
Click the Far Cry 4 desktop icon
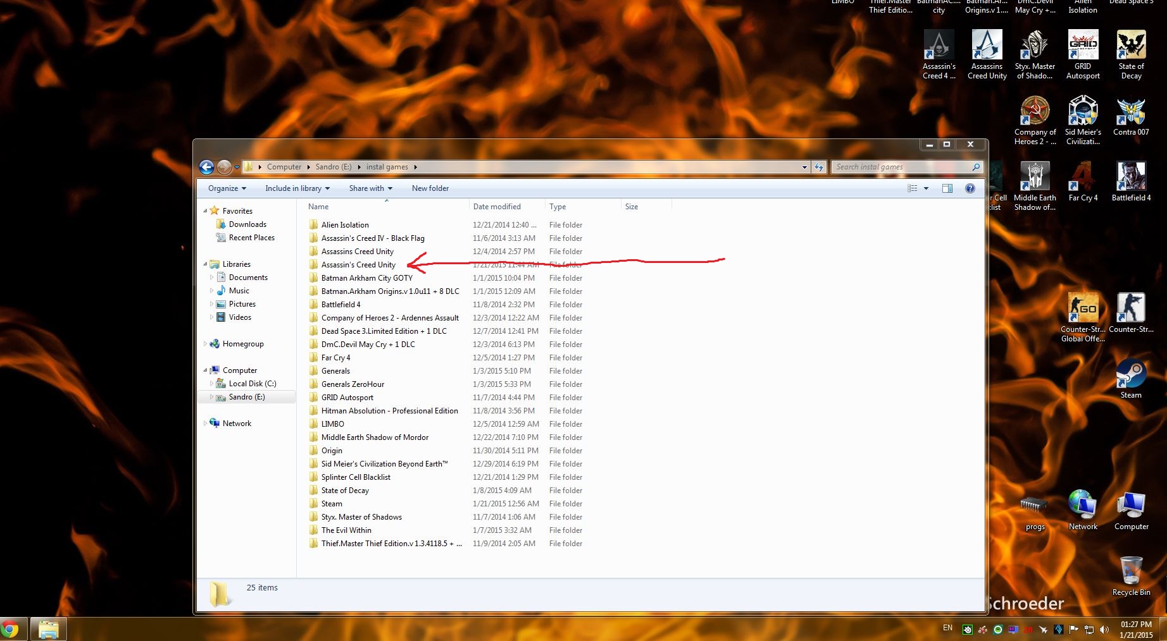(1083, 182)
